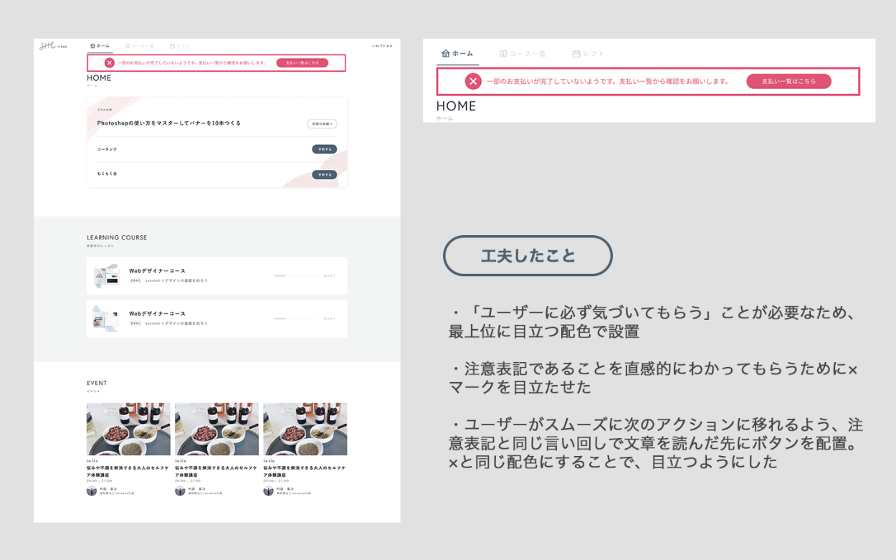Click the alert message text in the enlarged banner
The image size is (896, 560).
click(x=608, y=81)
